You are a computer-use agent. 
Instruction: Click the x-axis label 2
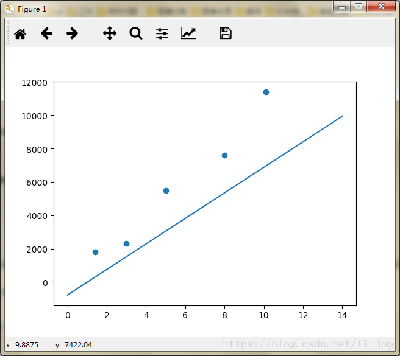107,315
